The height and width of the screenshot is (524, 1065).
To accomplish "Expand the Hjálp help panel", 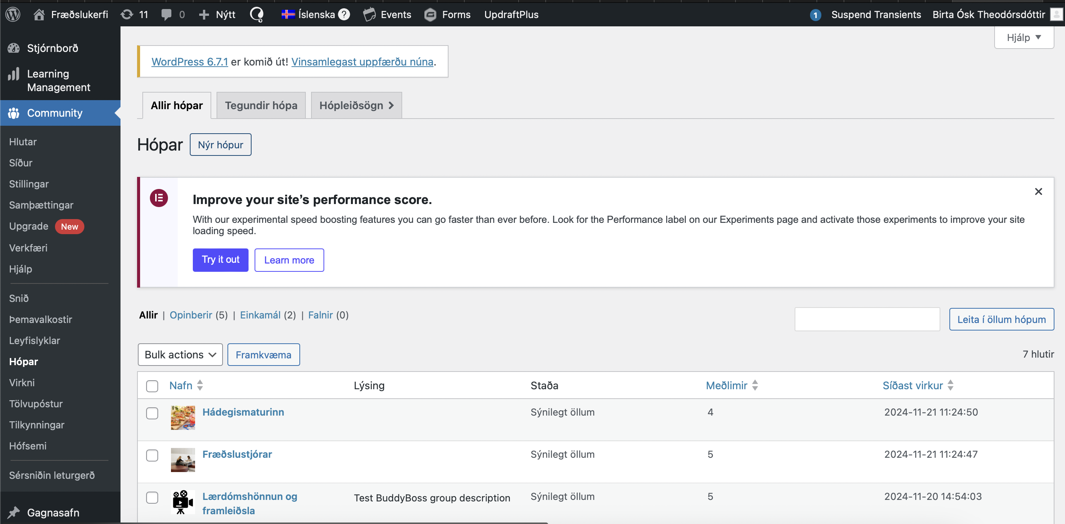I will coord(1023,38).
